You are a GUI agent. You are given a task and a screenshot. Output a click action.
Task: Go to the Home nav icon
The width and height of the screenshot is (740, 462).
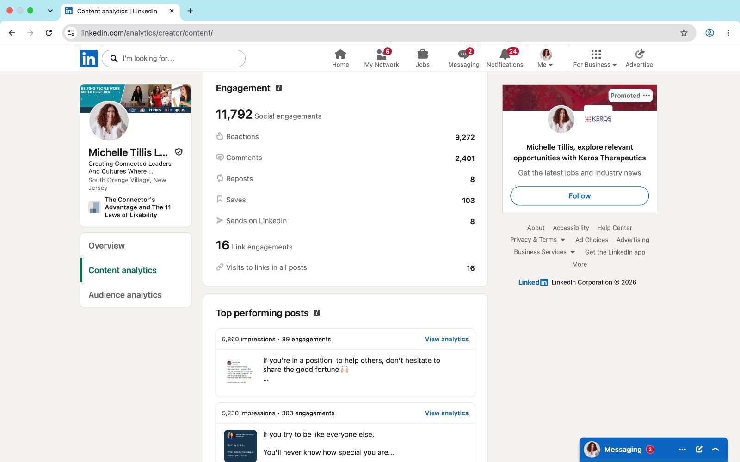(340, 55)
